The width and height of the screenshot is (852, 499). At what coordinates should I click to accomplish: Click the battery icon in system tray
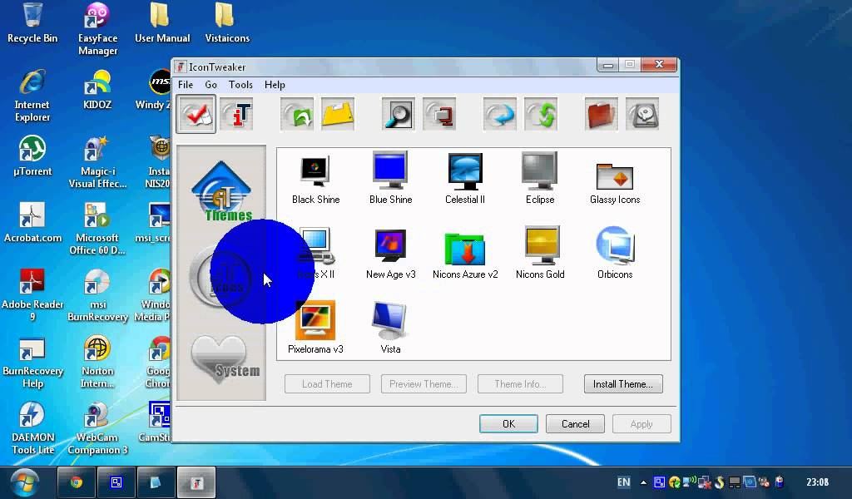(x=780, y=482)
